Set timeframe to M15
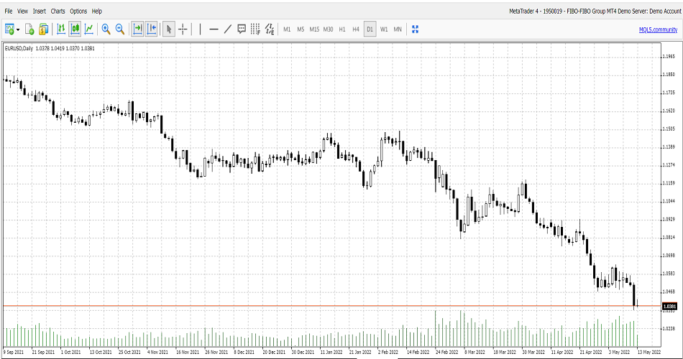The image size is (683, 359). click(314, 29)
